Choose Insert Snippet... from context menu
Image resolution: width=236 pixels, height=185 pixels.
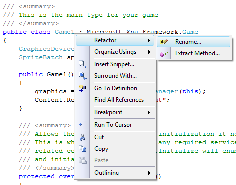[115, 64]
